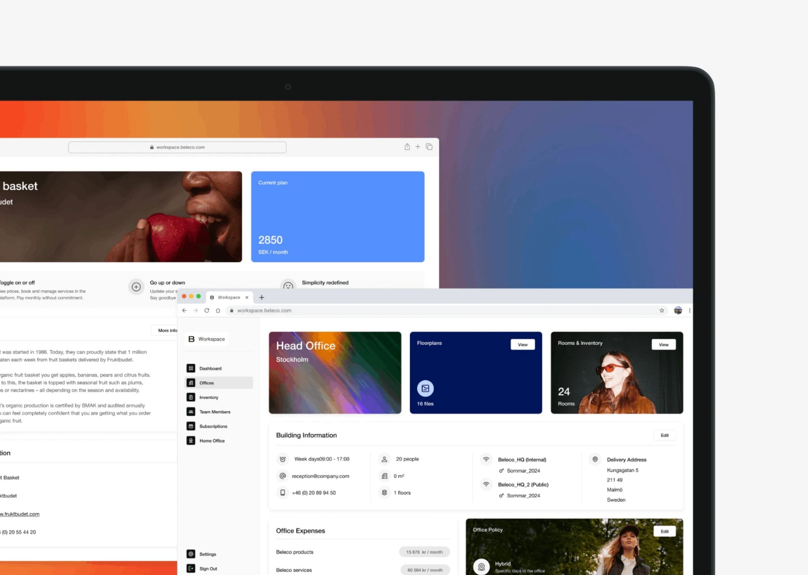Click the Current plan 2850 SEK card
This screenshot has width=808, height=575.
[338, 217]
